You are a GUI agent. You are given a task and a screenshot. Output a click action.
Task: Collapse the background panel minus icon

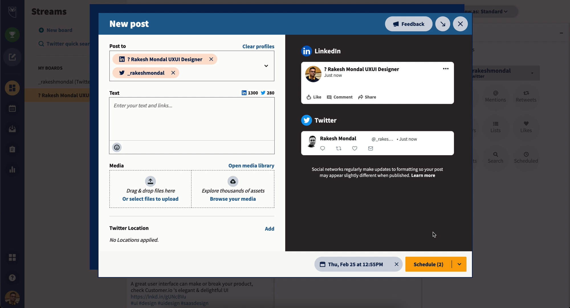coord(561,33)
